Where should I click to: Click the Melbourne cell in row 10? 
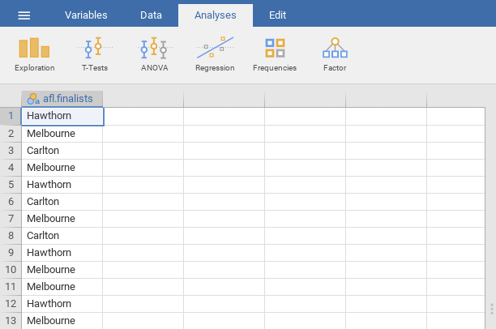pyautogui.click(x=62, y=270)
